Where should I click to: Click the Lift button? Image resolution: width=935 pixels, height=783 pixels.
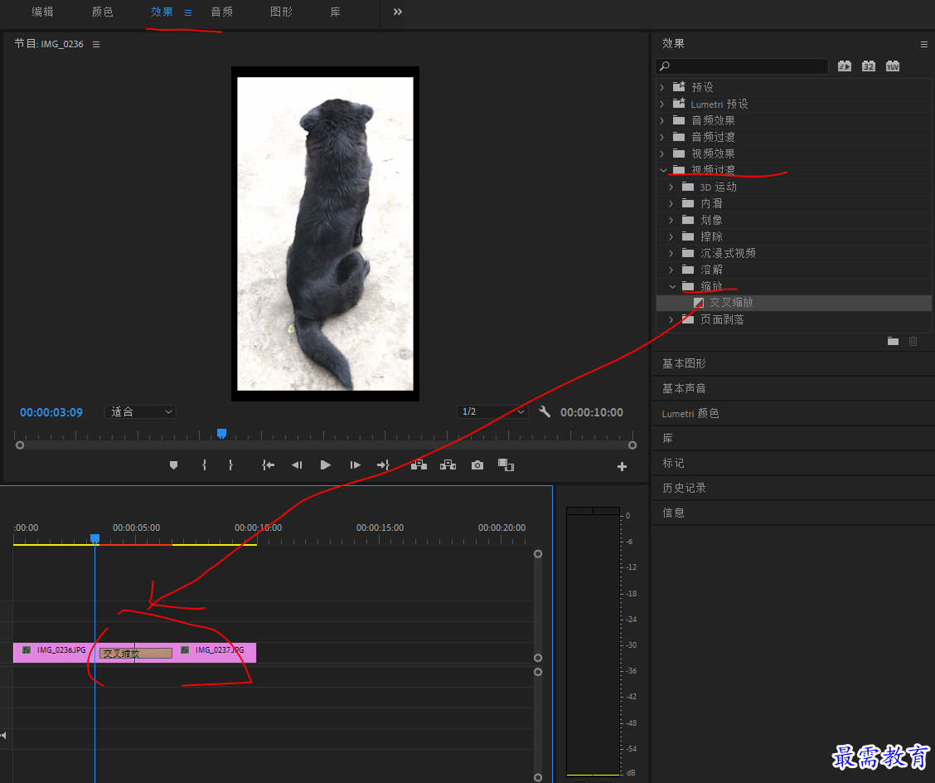pos(419,464)
